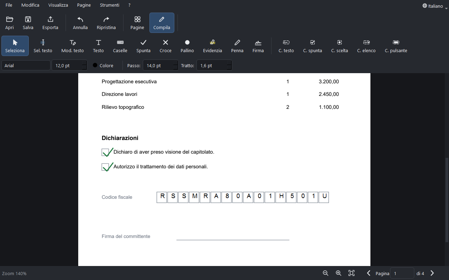Zoom out with the minus magnifier
The image size is (449, 280).
click(326, 273)
